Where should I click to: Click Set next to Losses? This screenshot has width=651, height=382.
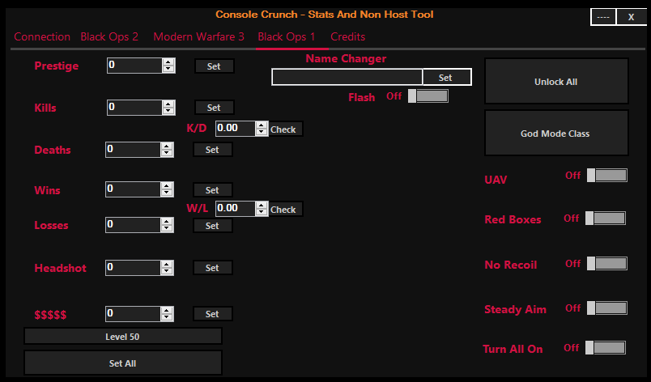(x=213, y=226)
